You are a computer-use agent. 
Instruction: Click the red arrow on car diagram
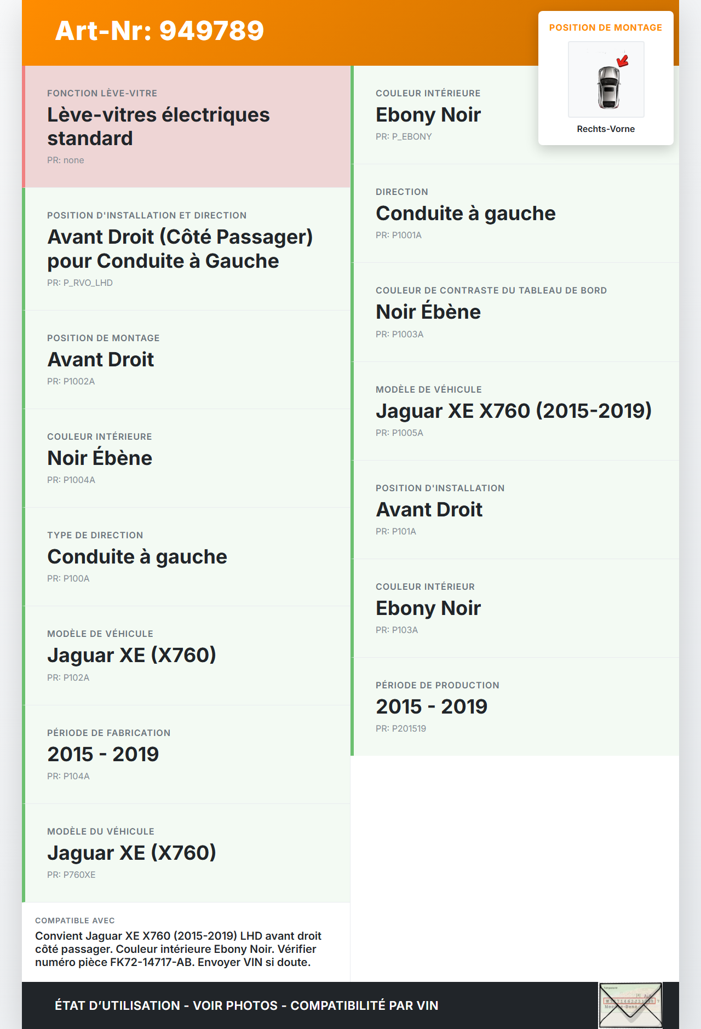[623, 60]
